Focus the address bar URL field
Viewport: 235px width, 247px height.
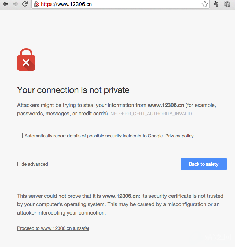pos(122,4)
